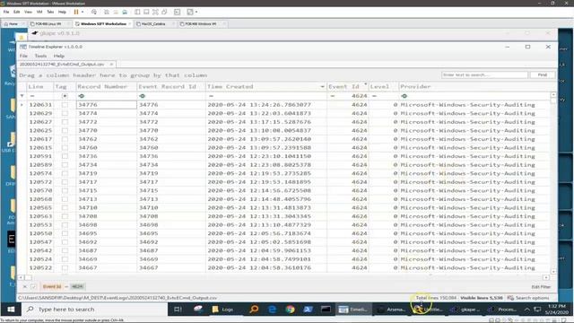Open the File menu in Timeline Explorer

point(23,56)
